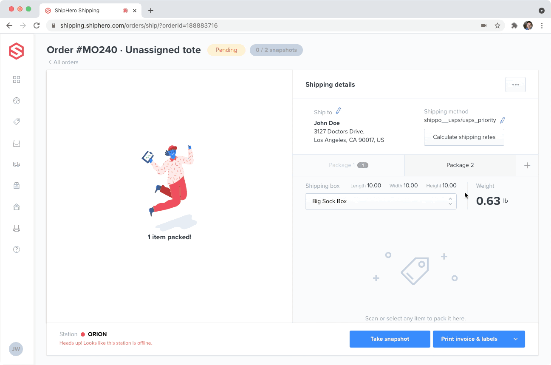The image size is (551, 365).
Task: Open the warehouse sidebar icon
Action: [x=17, y=207]
